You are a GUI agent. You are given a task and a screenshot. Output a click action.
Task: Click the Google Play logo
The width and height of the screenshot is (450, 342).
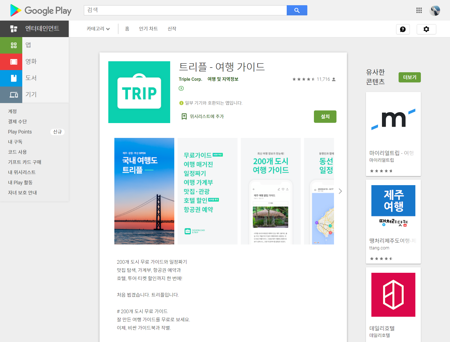(x=41, y=10)
